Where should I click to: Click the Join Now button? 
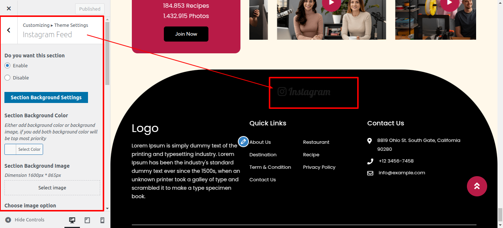click(186, 34)
